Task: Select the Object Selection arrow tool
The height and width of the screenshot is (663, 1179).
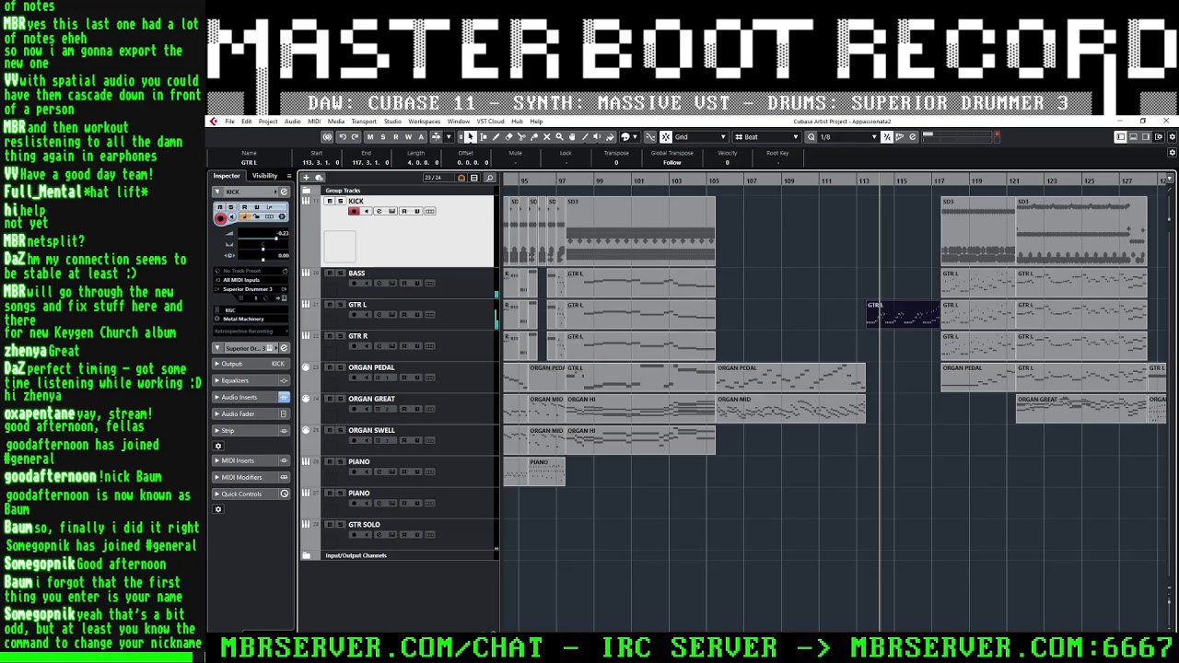Action: pos(470,136)
